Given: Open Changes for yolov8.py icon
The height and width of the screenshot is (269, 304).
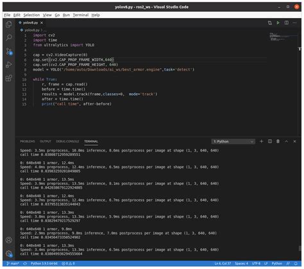Looking at the screenshot, I should coord(270,22).
